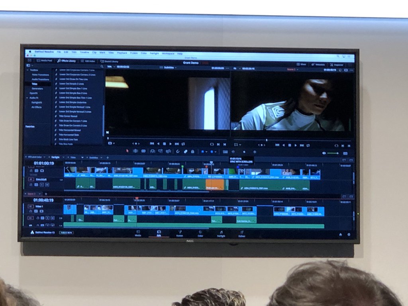Play the timeline viewer in reverse
The height and width of the screenshot is (306, 408).
point(284,145)
